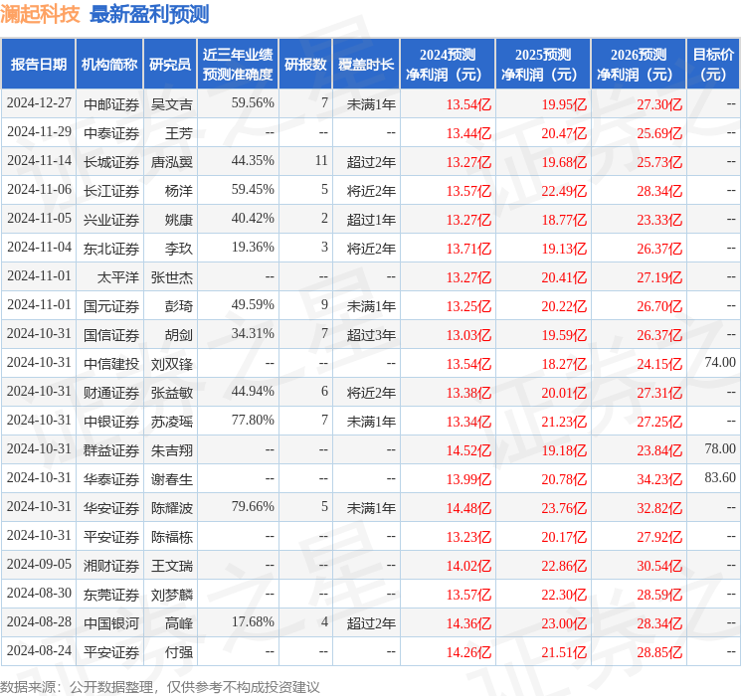This screenshot has height=696, width=741.
Task: Click the 长城证券 institution cell
Action: (111, 162)
